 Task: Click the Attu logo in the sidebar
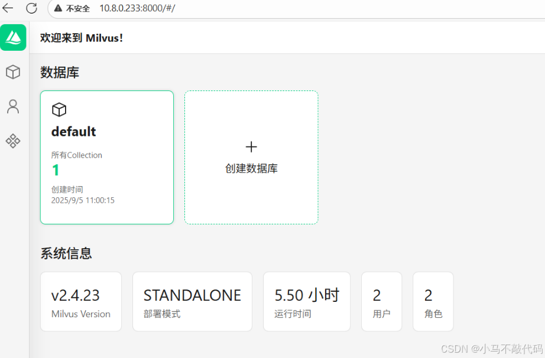click(x=13, y=37)
